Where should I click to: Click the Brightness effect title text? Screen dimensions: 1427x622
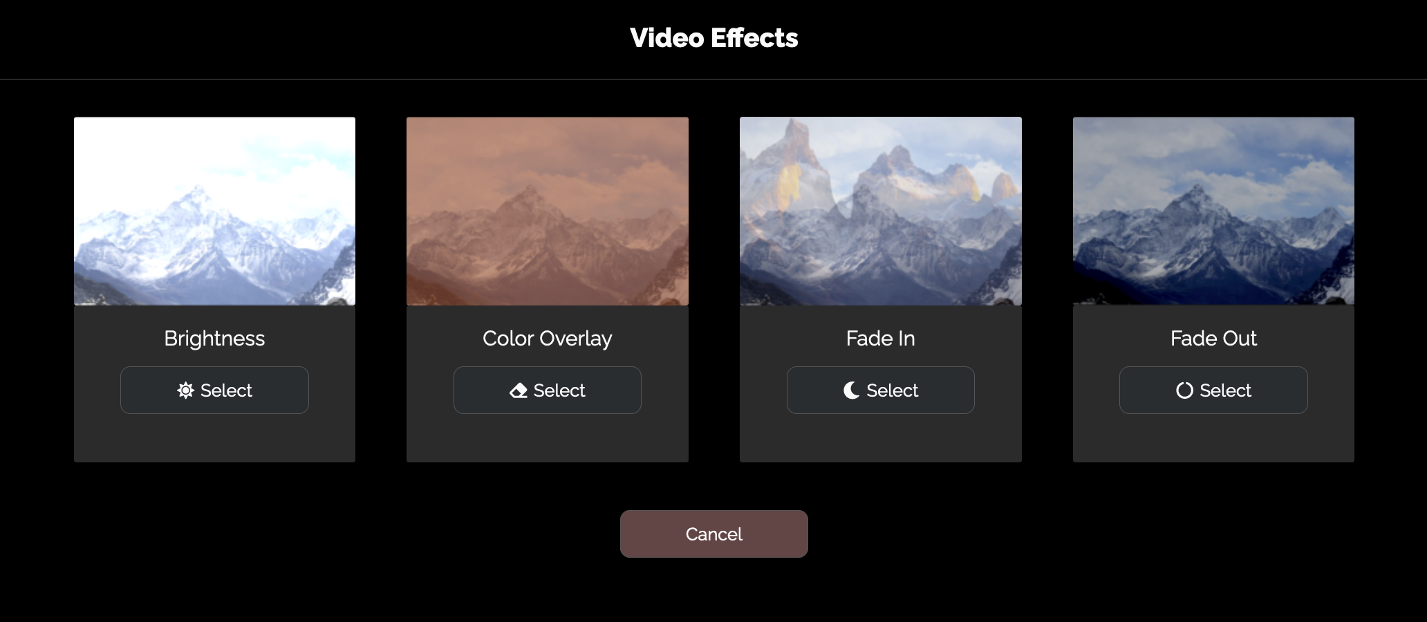pyautogui.click(x=214, y=338)
